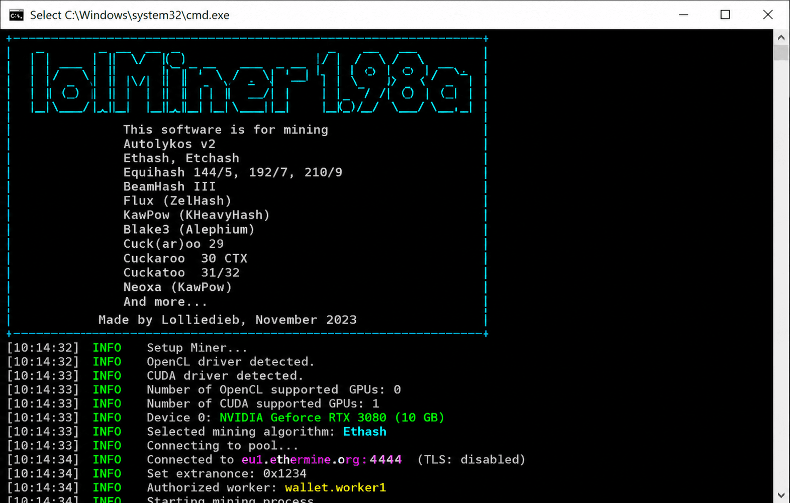Click the lolMiner 1.98a ASCII banner

(251, 82)
